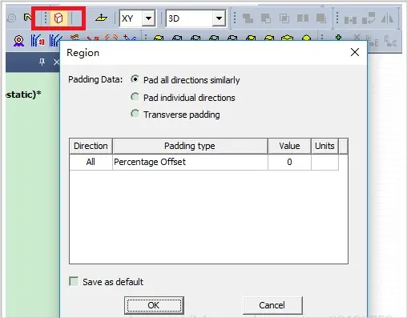Click Cancel in the Region dialog
Image resolution: width=407 pixels, height=318 pixels.
[272, 305]
